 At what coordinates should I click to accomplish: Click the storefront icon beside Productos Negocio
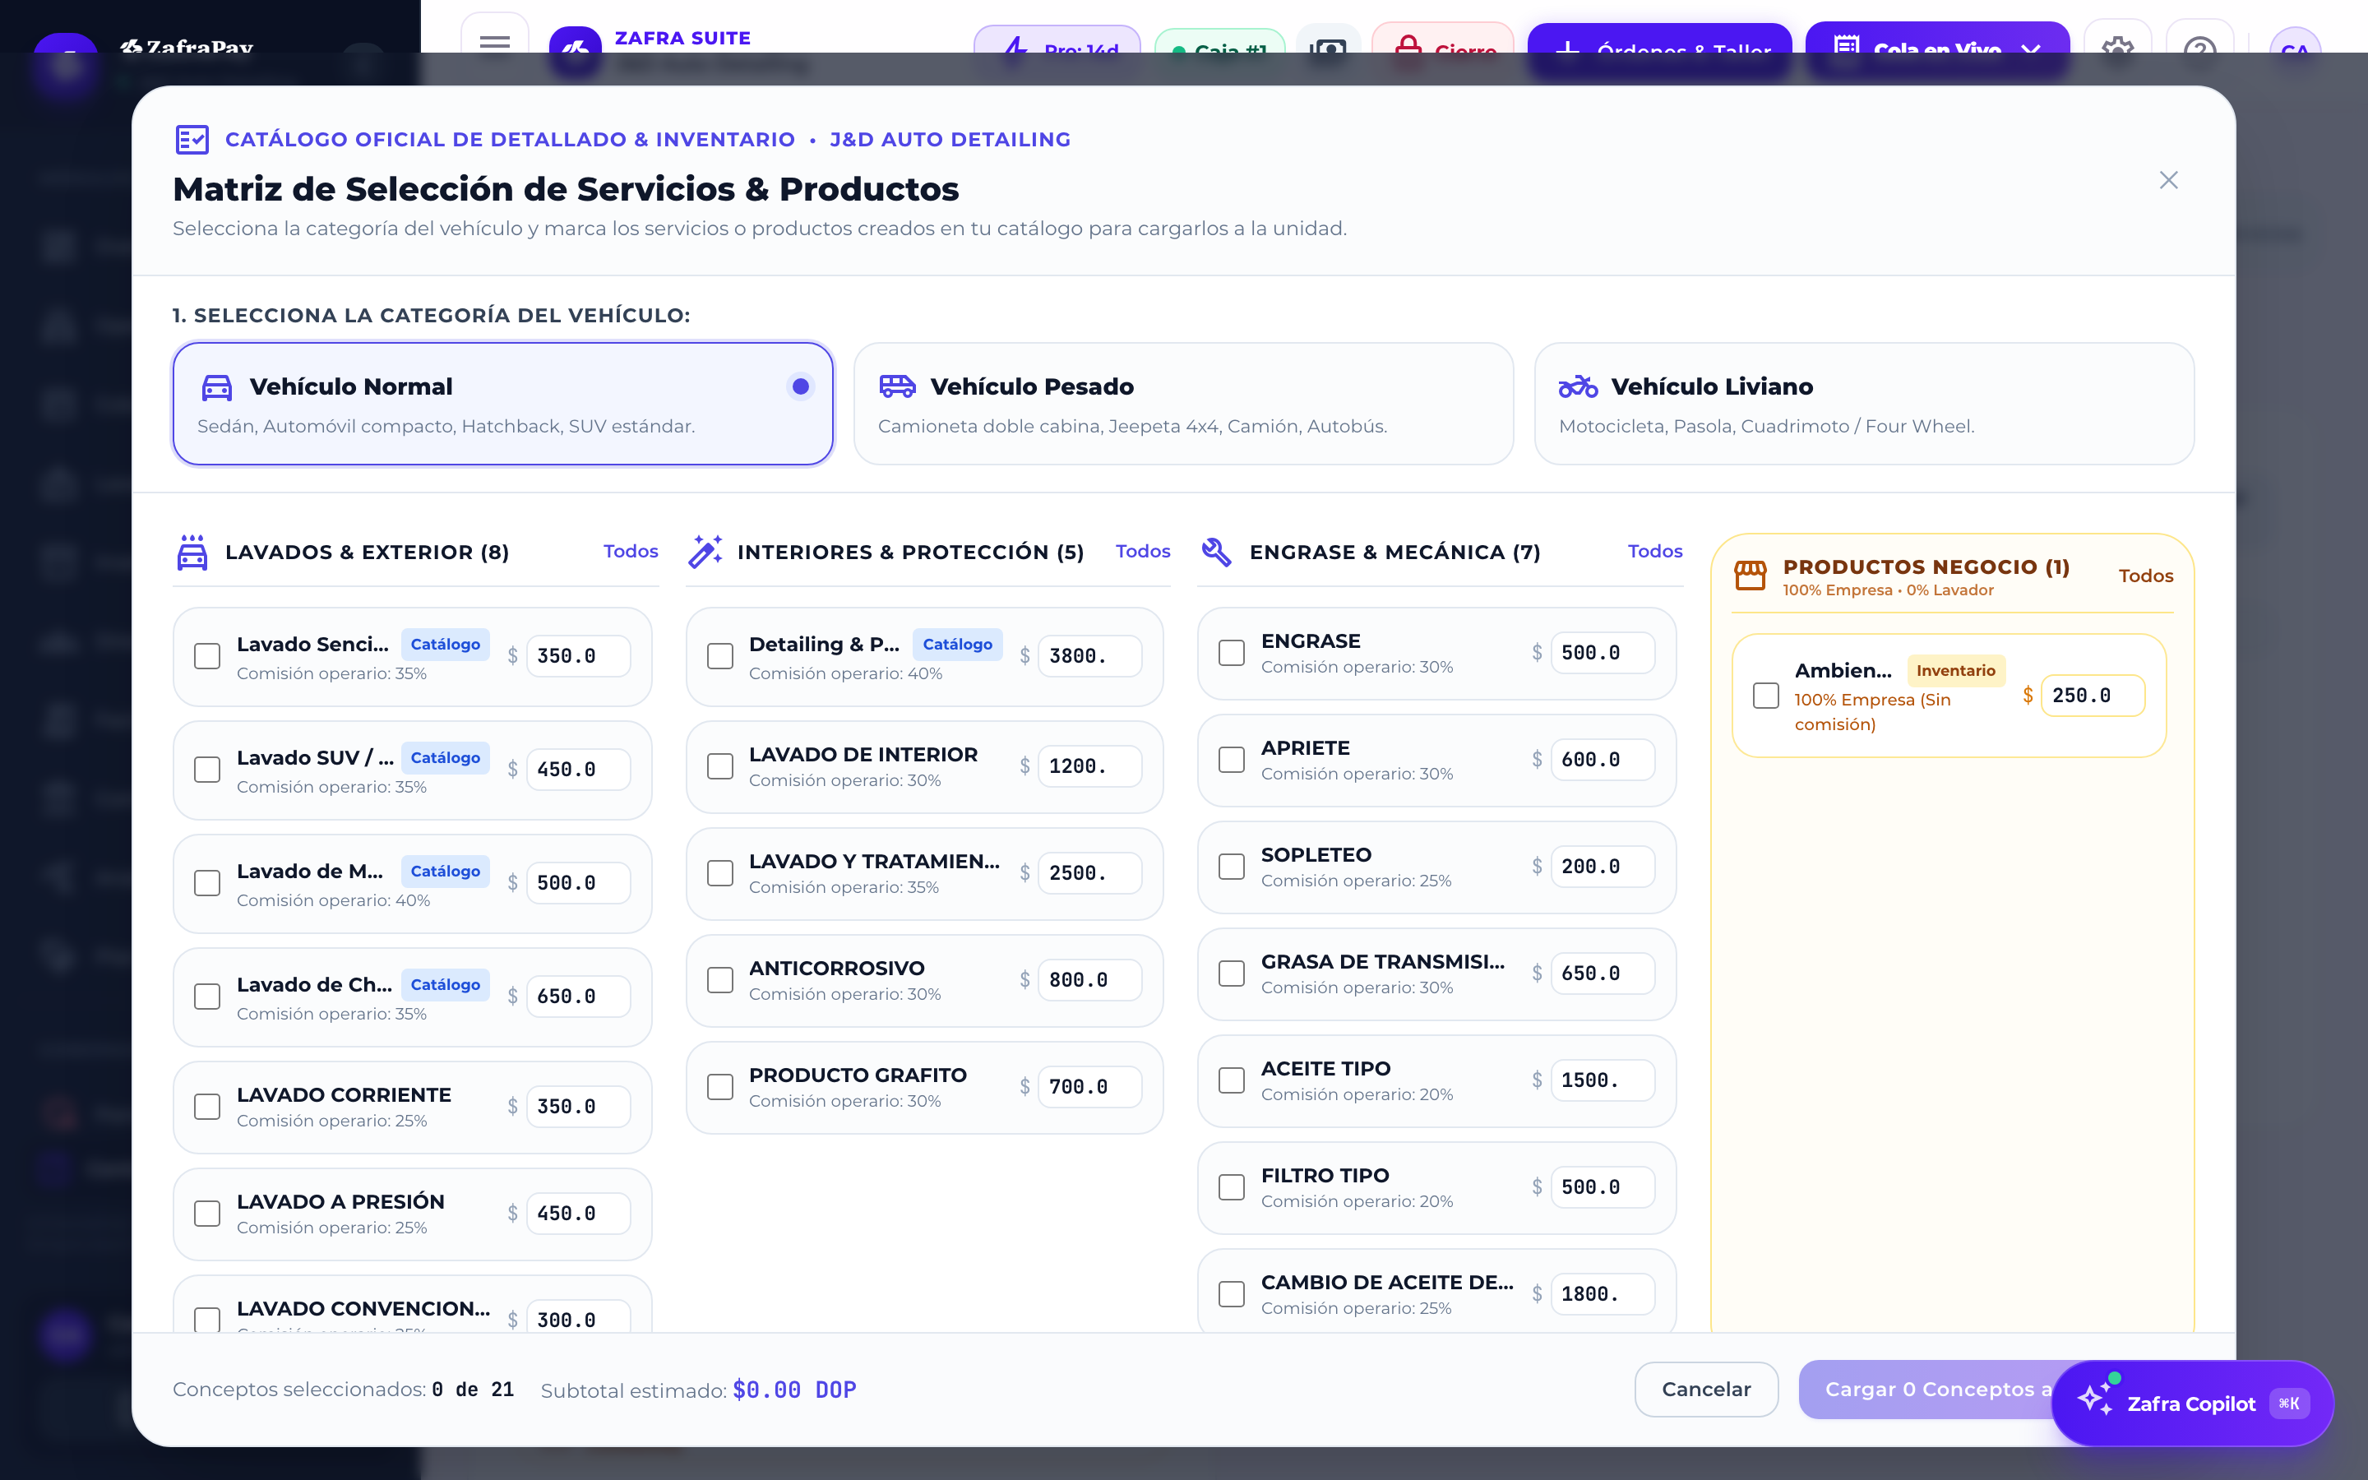pyautogui.click(x=1751, y=576)
